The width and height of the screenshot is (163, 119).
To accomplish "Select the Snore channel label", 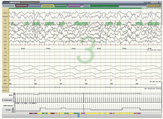I will pos(5,59).
